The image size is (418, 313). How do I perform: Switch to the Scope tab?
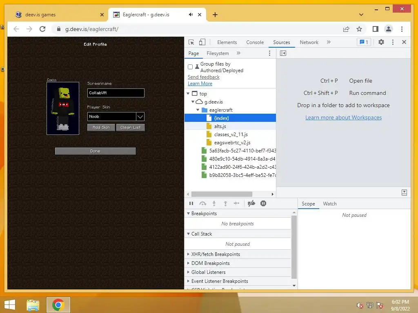[308, 204]
